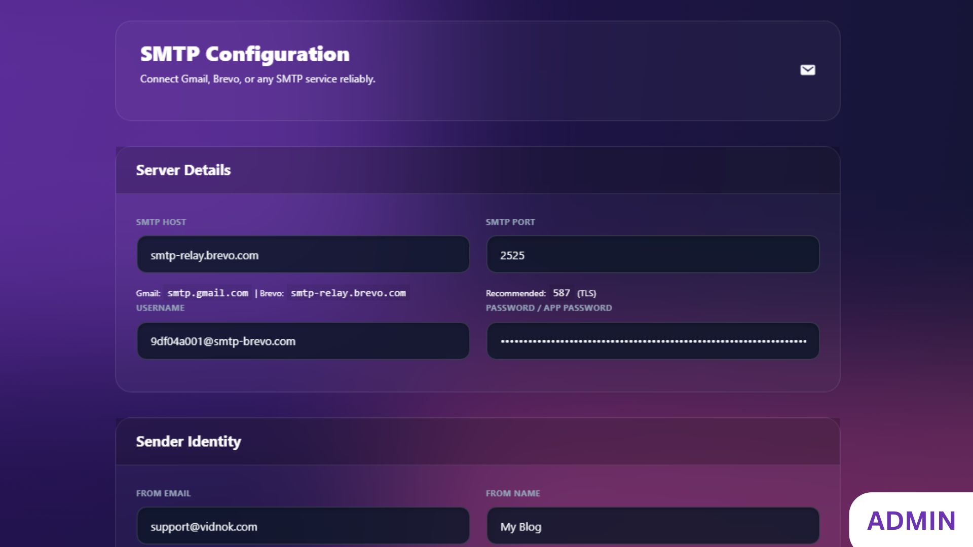Click the From Name field containing My Blog

(653, 526)
